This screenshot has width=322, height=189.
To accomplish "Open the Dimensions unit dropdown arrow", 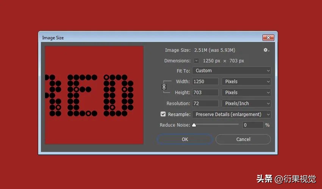I will 196,61.
